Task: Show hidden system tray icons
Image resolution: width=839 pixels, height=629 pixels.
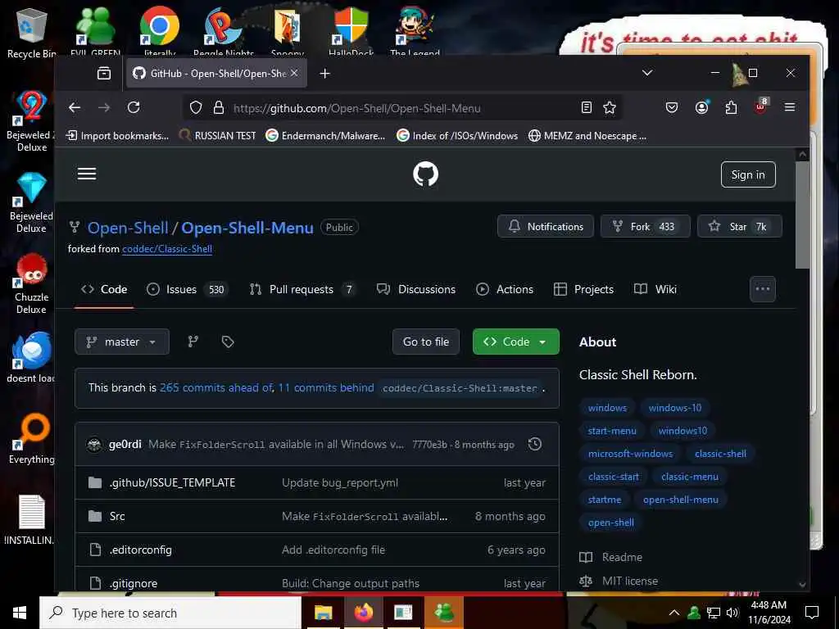Action: pos(674,613)
